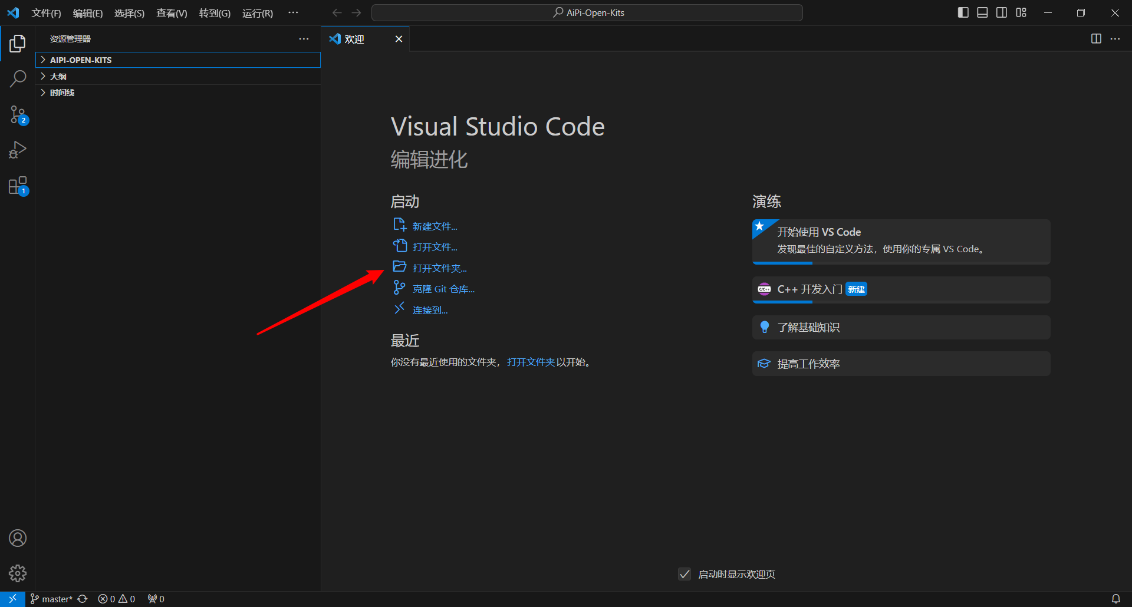
Task: Click the remote window indicator in status bar
Action: tap(12, 599)
